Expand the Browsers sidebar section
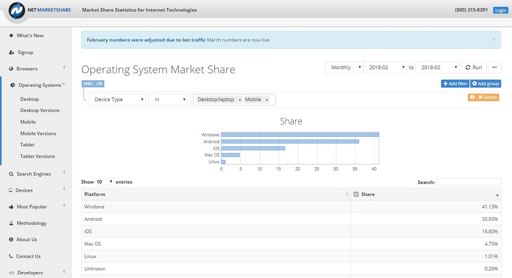This screenshot has height=278, width=512. point(64,68)
